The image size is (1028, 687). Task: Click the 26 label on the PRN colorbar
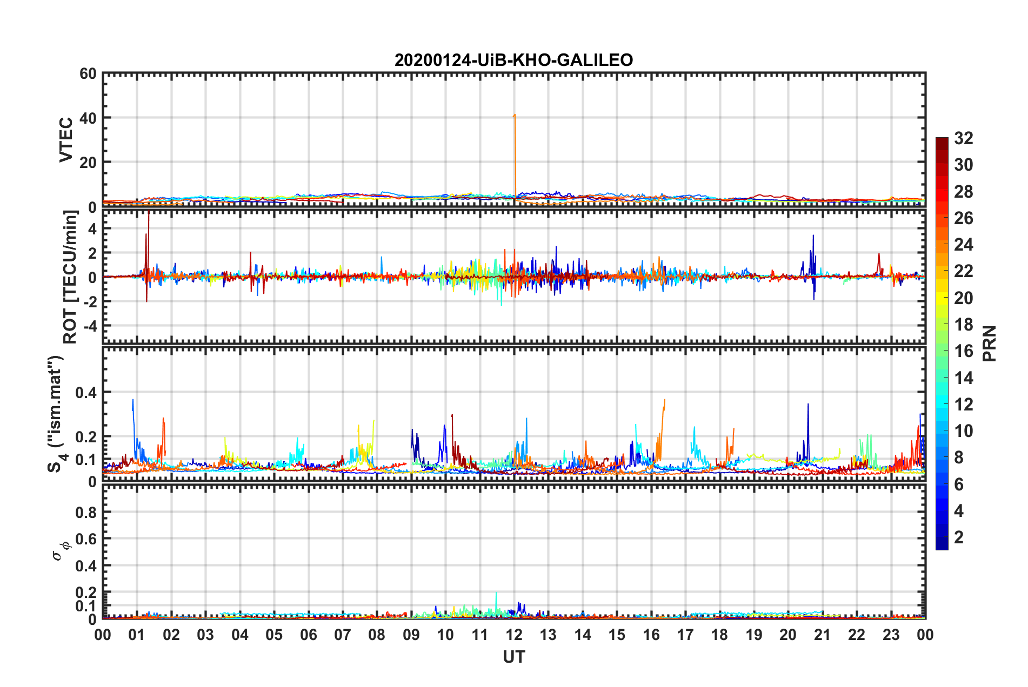pyautogui.click(x=964, y=218)
